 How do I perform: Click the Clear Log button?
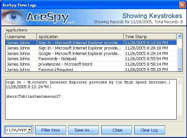[x=150, y=130]
